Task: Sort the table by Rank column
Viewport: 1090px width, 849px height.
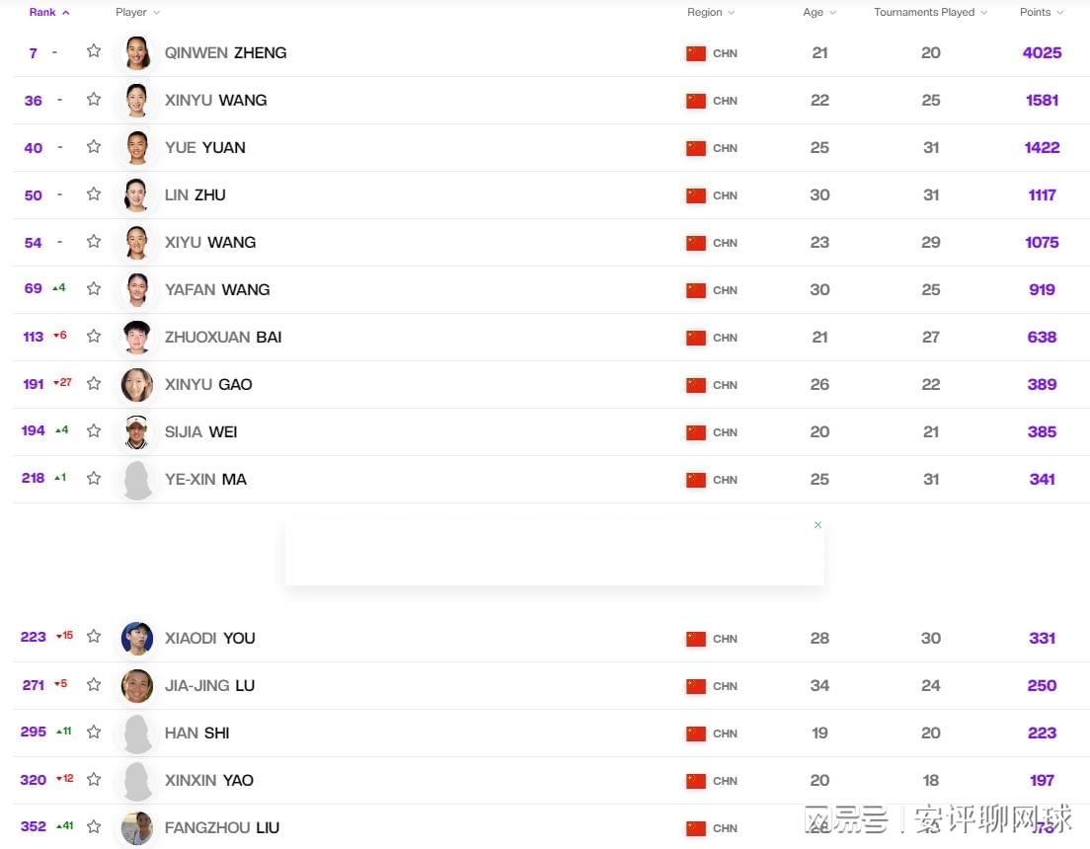Action: click(48, 12)
